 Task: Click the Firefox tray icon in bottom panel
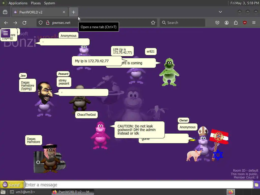tap(231, 192)
